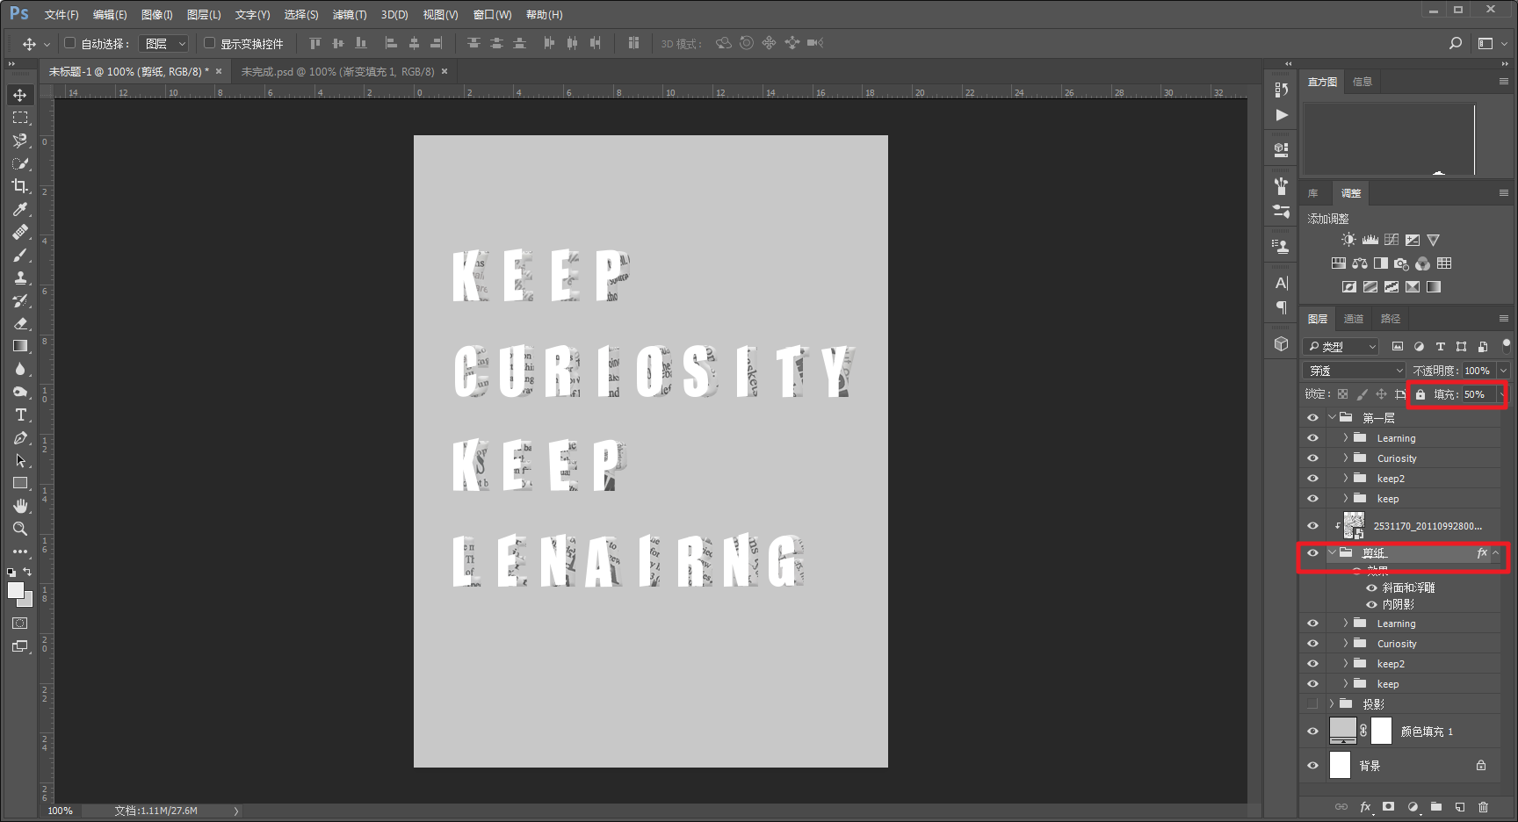Select the Eraser tool
The width and height of the screenshot is (1518, 822).
pyautogui.click(x=20, y=323)
